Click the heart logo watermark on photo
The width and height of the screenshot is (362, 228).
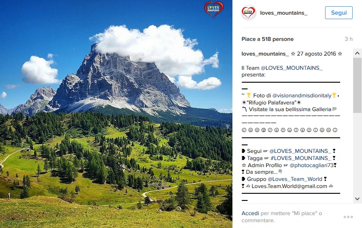(x=214, y=9)
